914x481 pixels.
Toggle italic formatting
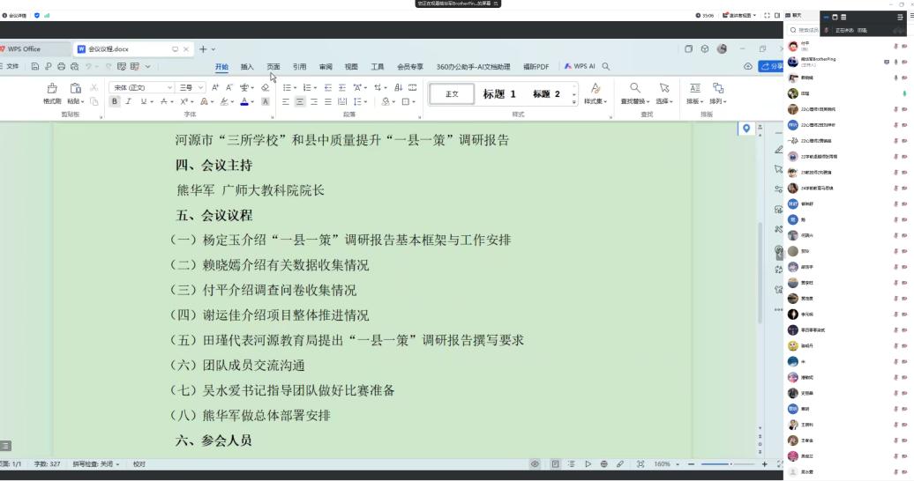point(127,102)
